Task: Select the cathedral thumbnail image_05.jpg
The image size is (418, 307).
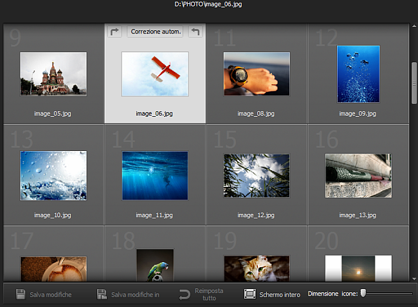Action: coord(53,74)
